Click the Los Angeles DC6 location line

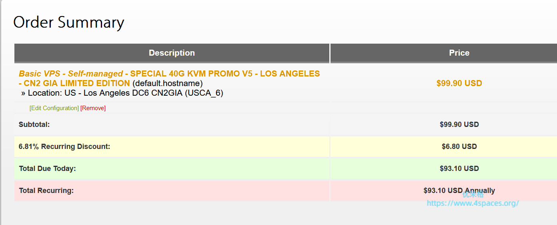[x=122, y=93]
